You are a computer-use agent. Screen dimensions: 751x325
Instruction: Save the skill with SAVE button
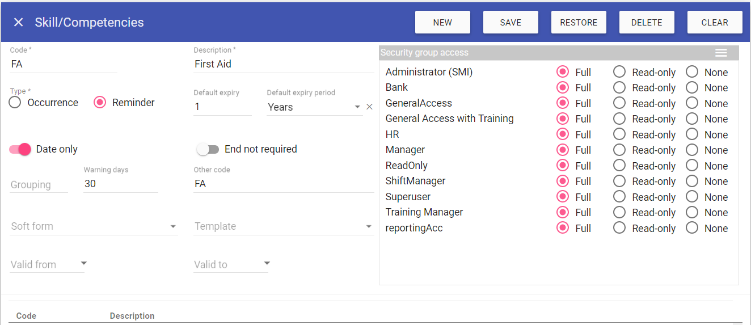(x=510, y=23)
